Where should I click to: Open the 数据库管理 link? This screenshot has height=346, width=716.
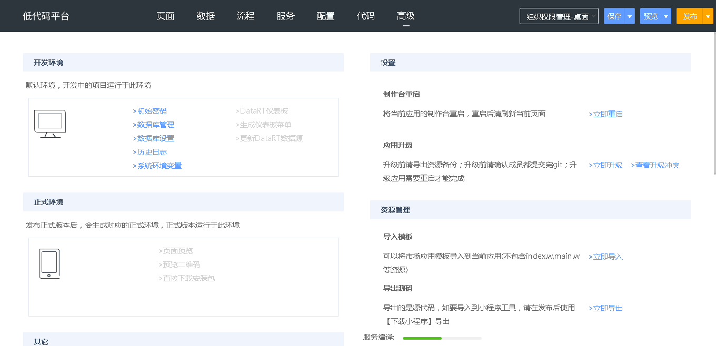[154, 125]
